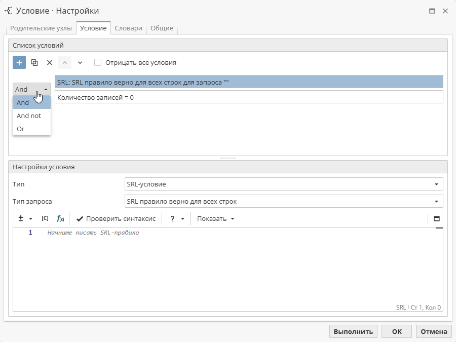This screenshot has width=456, height=342.
Task: Click the Отмена button
Action: (x=433, y=331)
